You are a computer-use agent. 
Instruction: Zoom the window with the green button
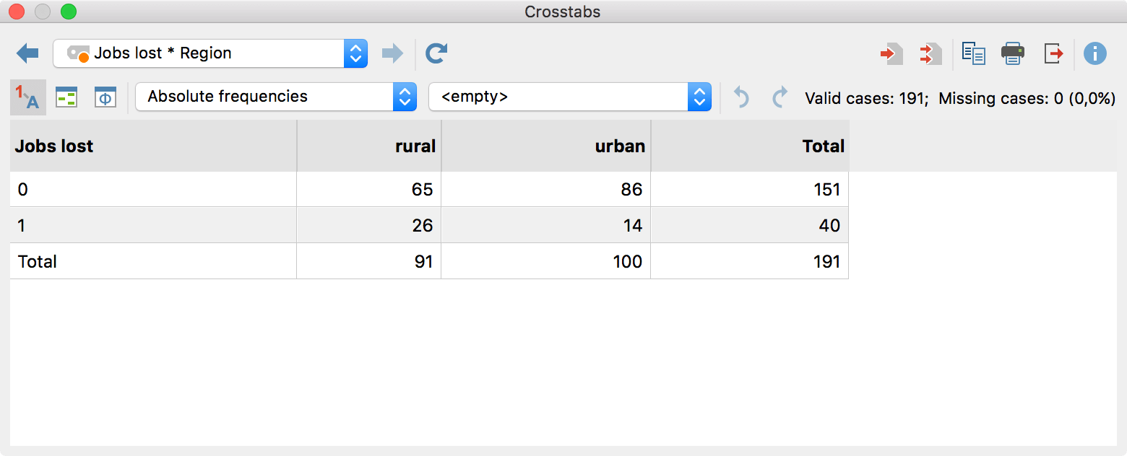click(x=69, y=12)
